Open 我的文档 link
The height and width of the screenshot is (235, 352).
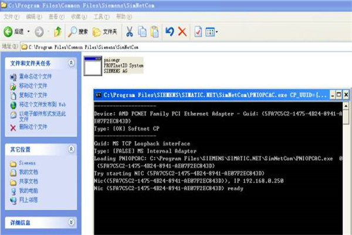point(28,172)
